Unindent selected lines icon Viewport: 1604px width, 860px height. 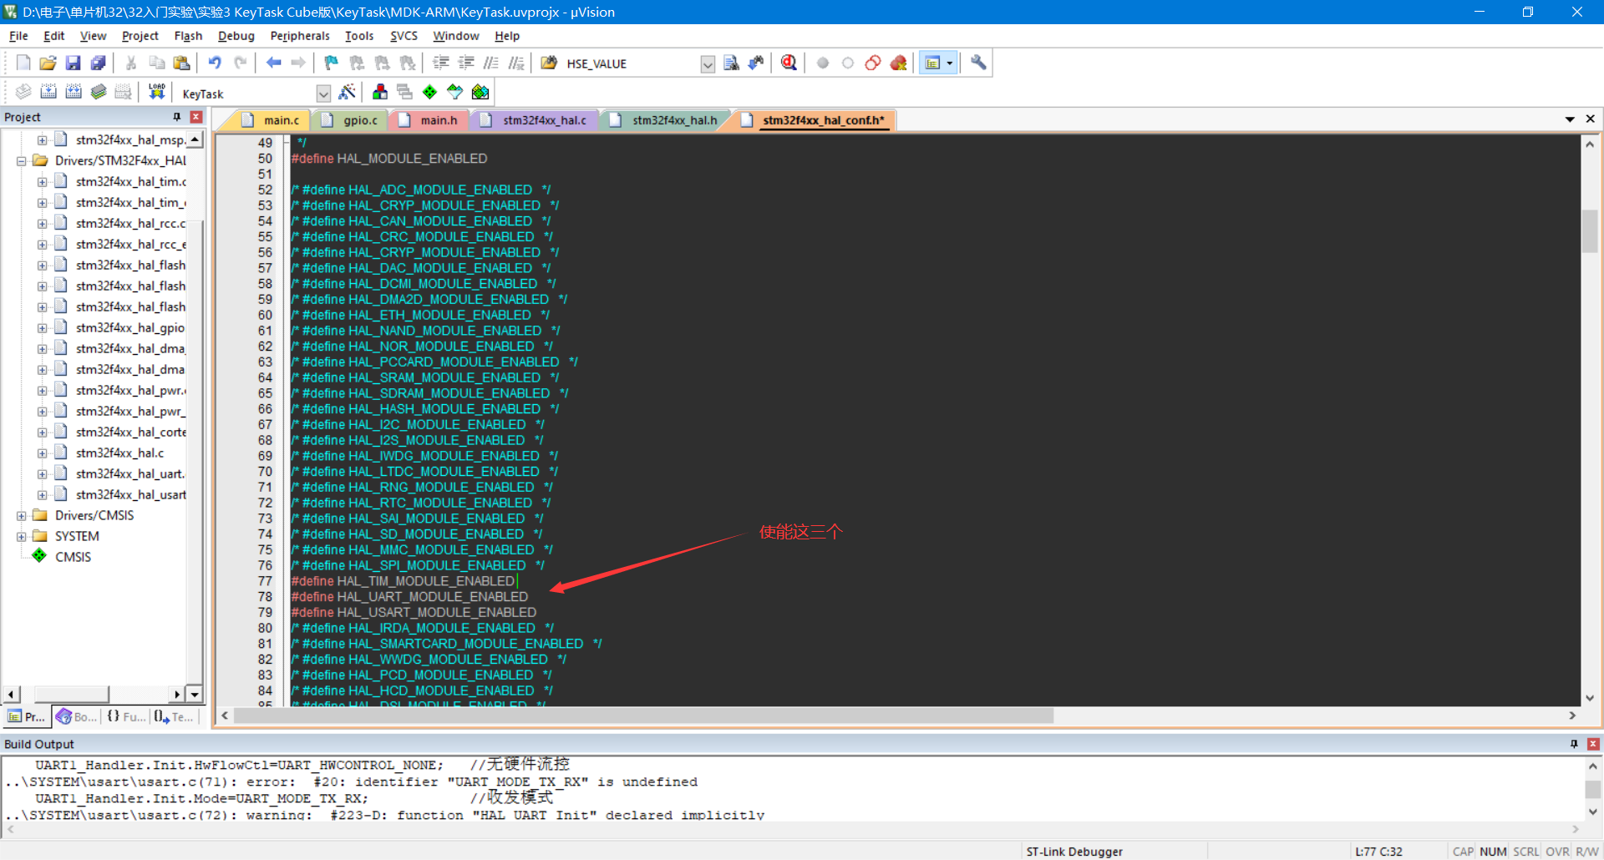(x=466, y=63)
